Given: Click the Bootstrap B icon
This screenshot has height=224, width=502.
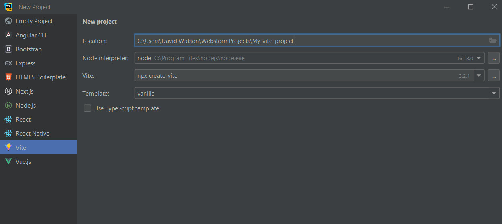Looking at the screenshot, I should (x=8, y=49).
